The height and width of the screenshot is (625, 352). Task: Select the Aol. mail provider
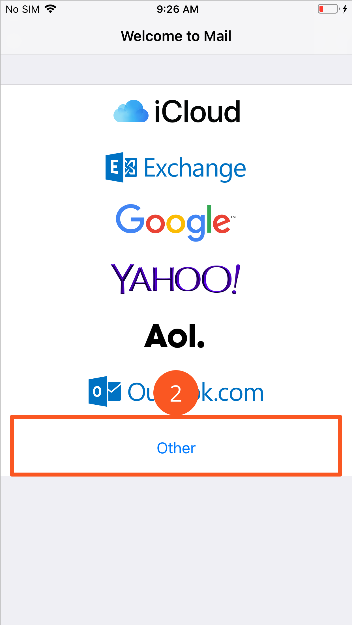coord(176,336)
